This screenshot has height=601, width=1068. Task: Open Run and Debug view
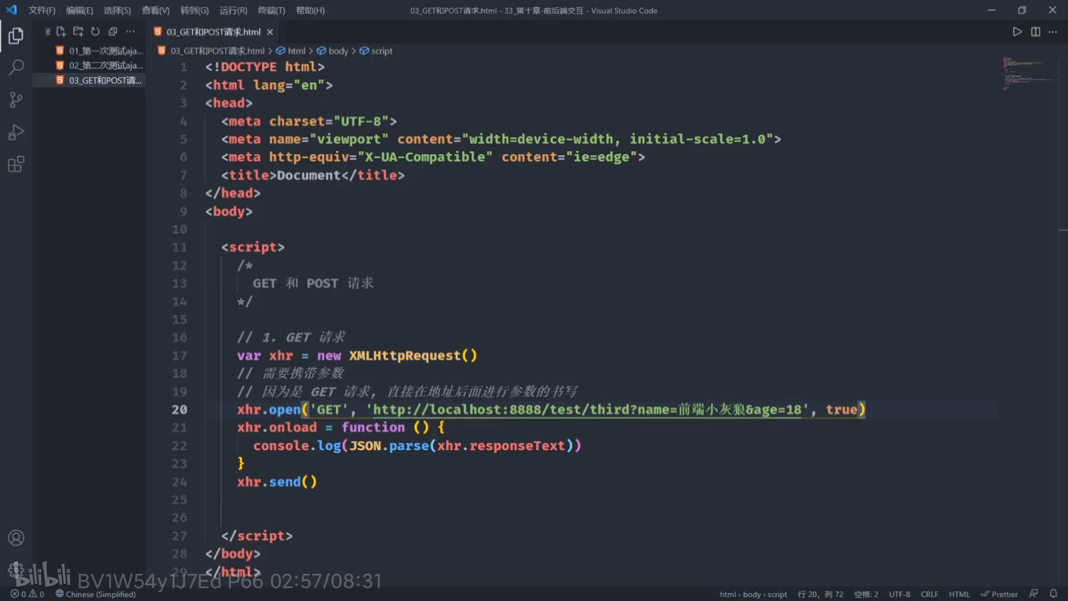(16, 132)
